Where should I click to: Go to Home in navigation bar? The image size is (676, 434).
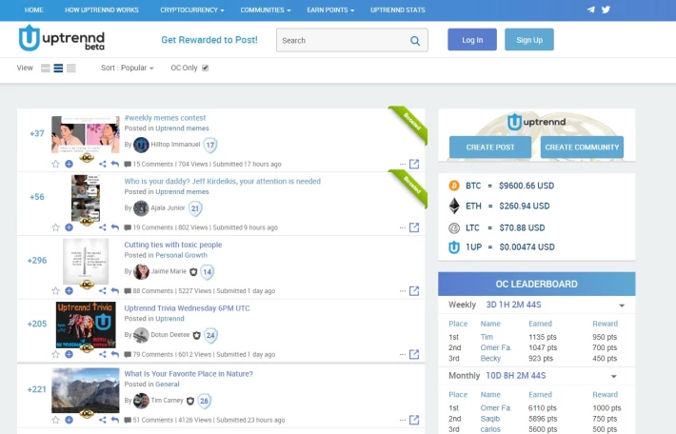(x=33, y=10)
